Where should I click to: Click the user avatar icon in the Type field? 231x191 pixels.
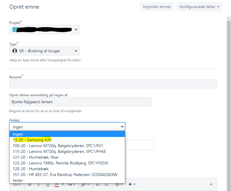15,51
